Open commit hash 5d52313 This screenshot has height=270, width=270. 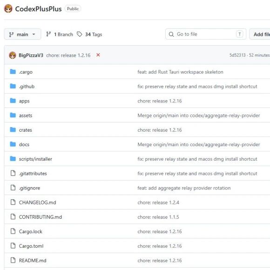tap(237, 55)
